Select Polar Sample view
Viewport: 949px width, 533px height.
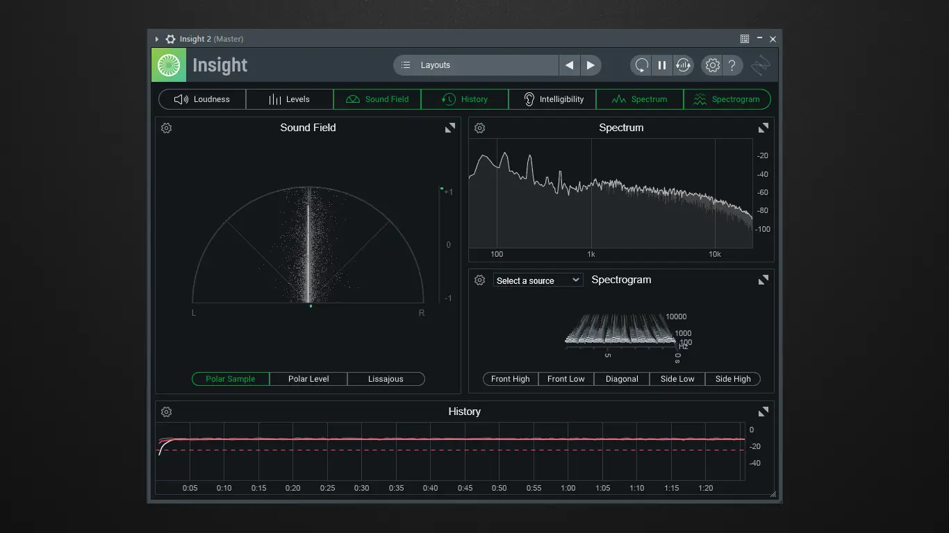(231, 379)
